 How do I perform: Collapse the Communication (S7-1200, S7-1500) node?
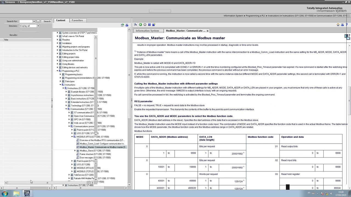coord(66,109)
